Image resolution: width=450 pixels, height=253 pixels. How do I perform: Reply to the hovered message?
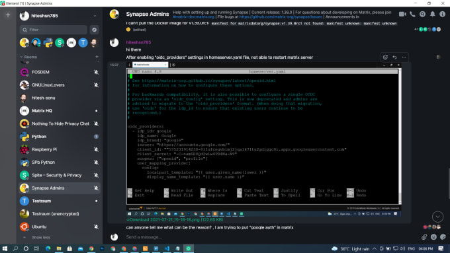[394, 57]
